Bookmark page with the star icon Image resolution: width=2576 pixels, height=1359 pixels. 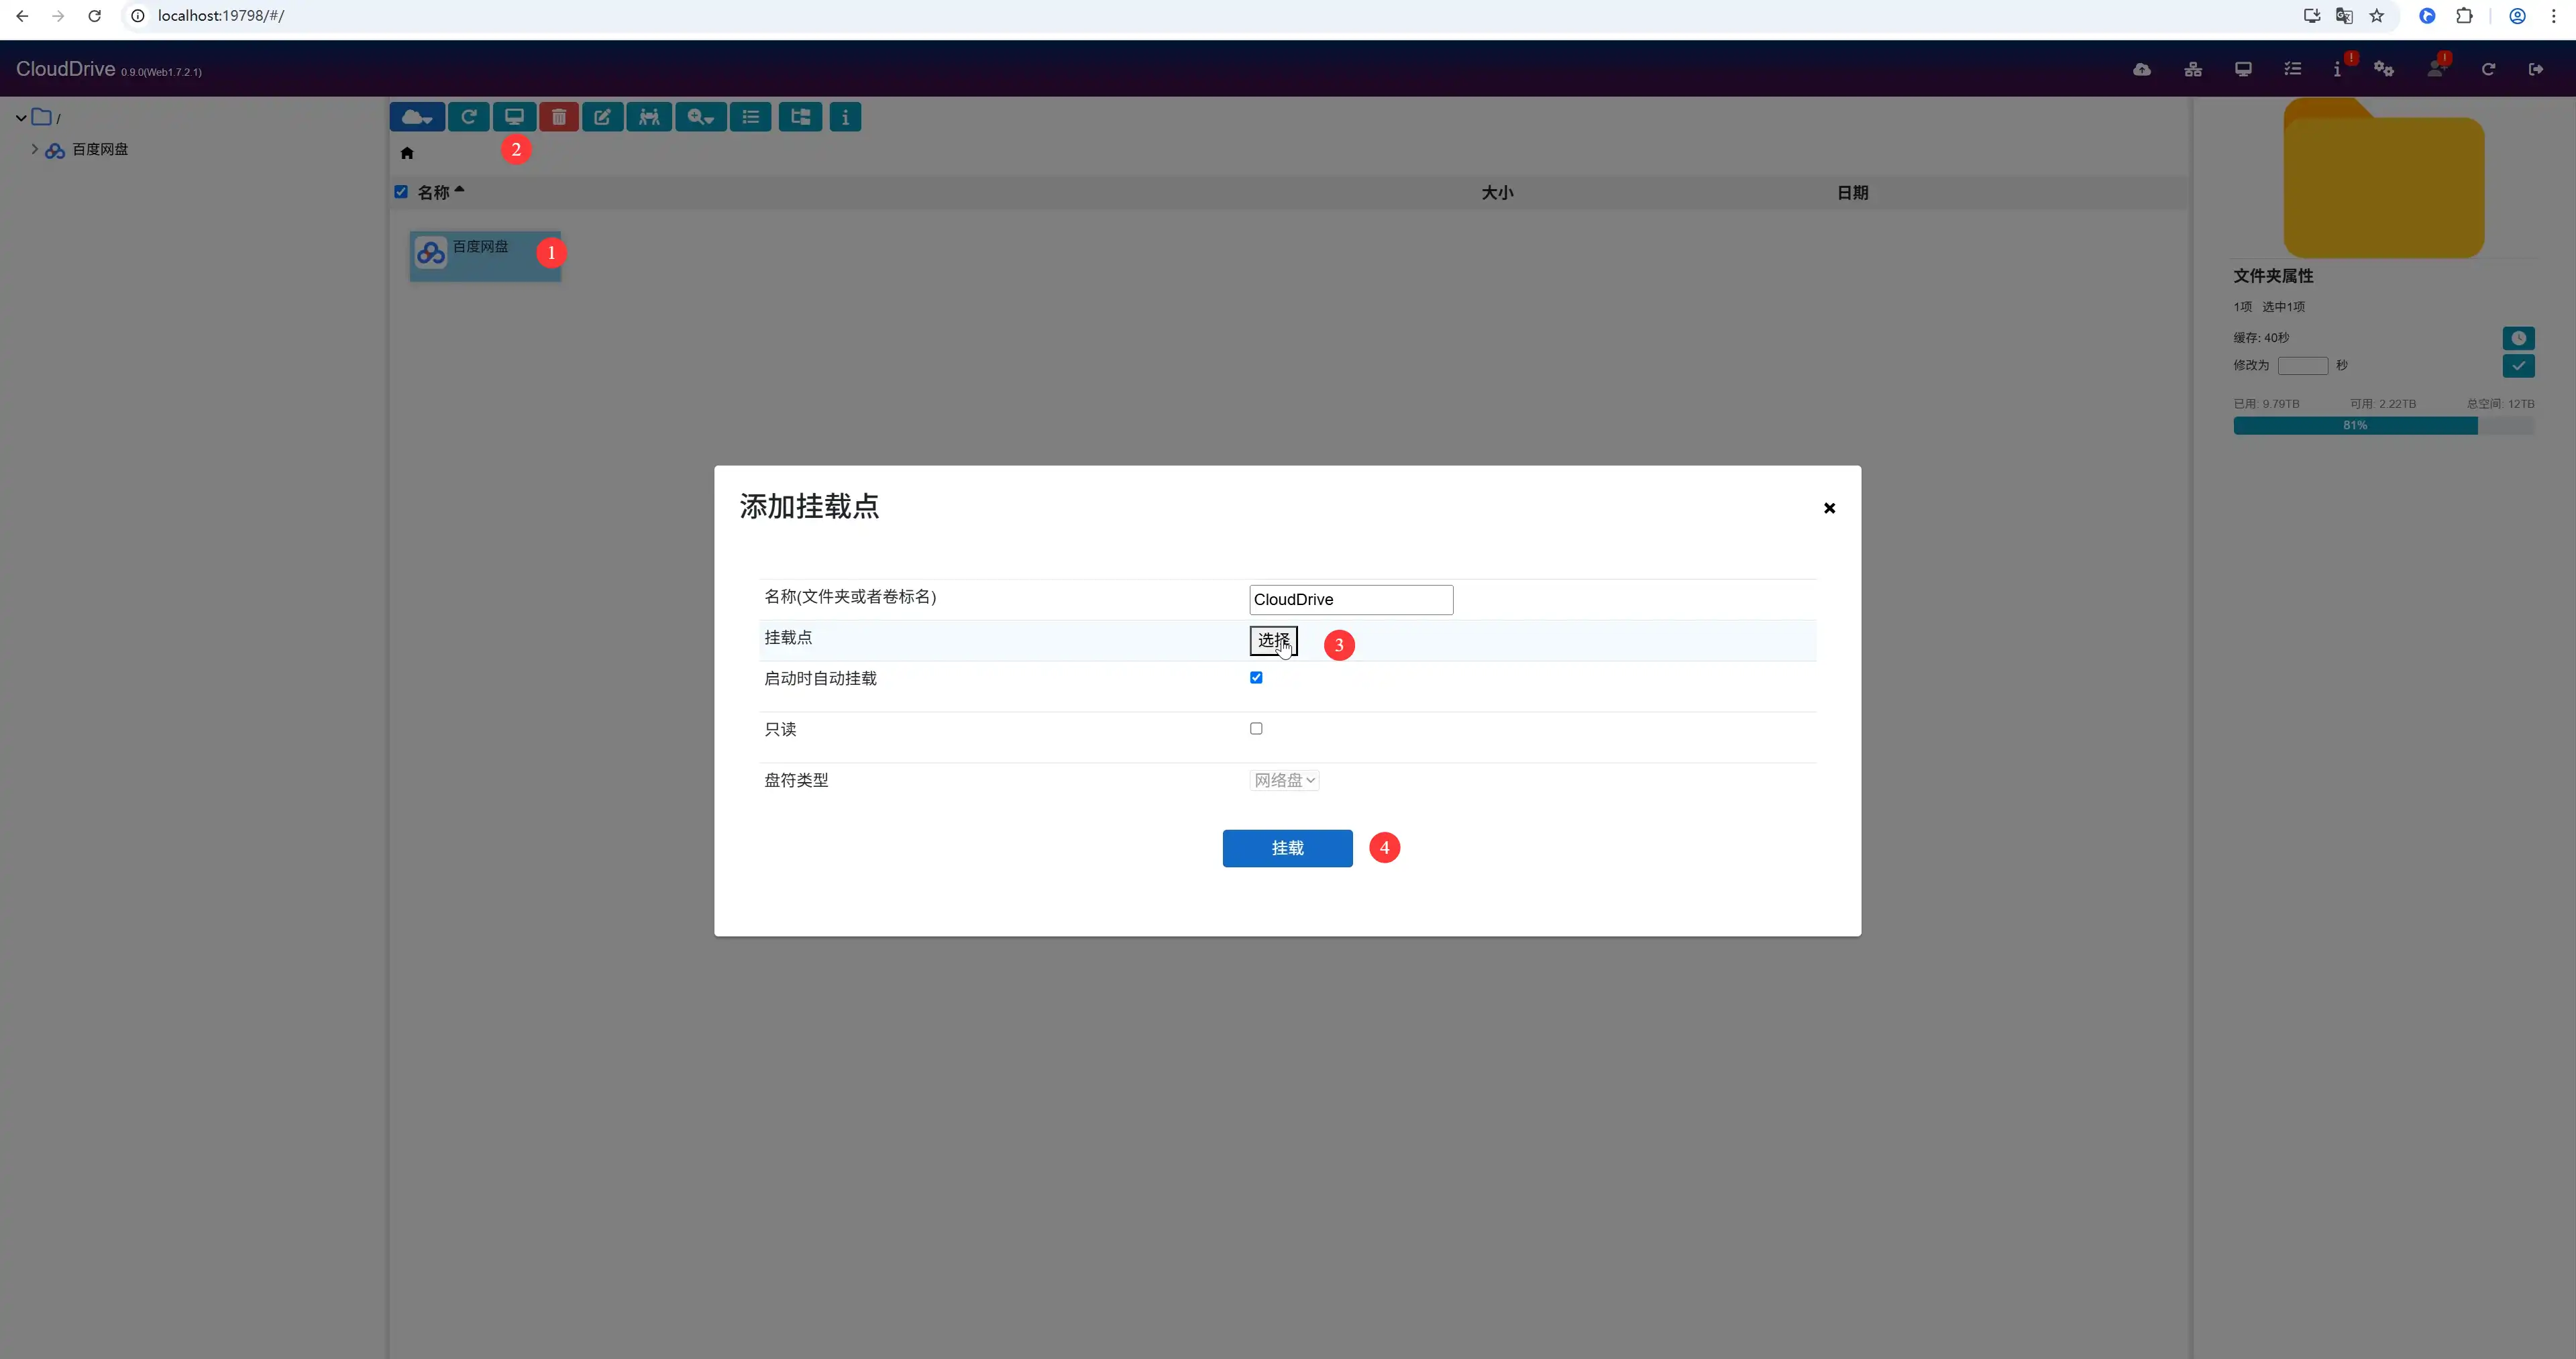tap(2377, 16)
